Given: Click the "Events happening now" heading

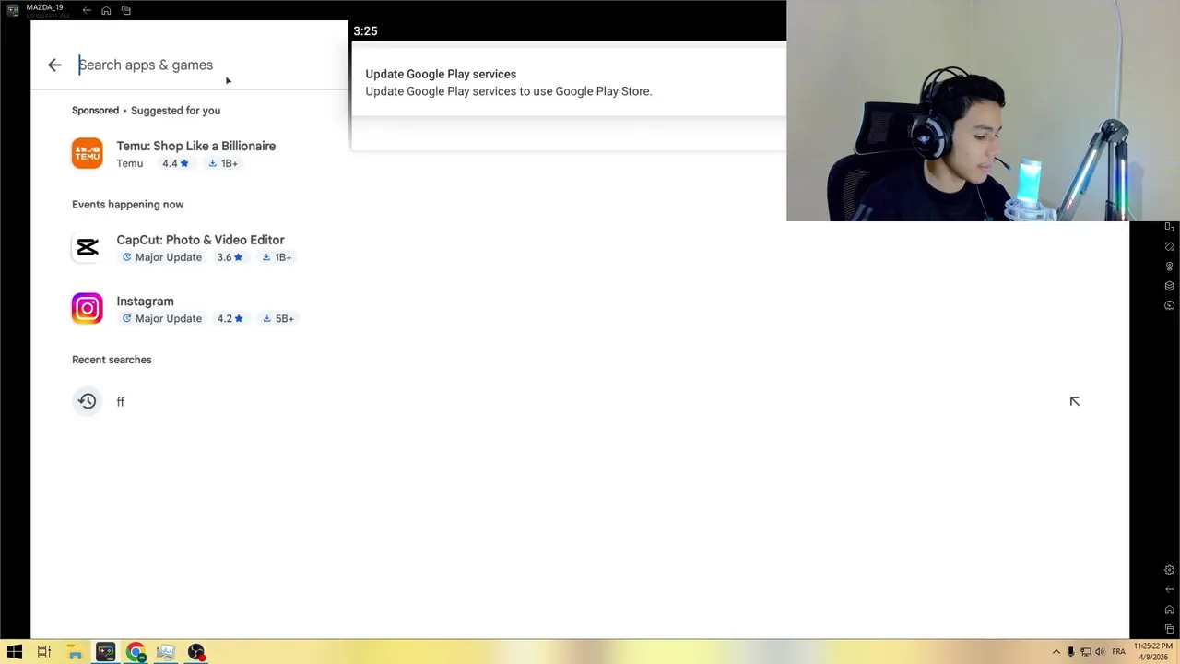Looking at the screenshot, I should point(127,205).
